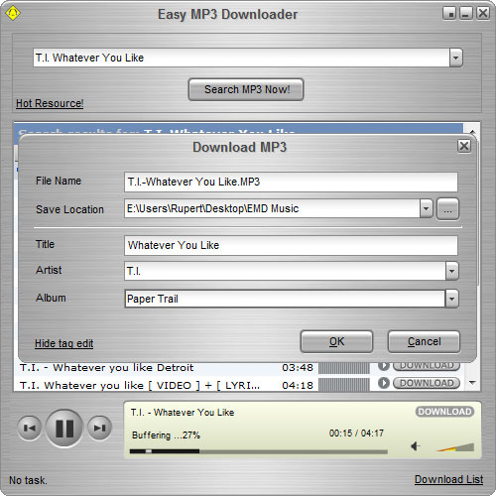Close the Download MP3 dialog
The width and height of the screenshot is (496, 496).
click(x=464, y=146)
